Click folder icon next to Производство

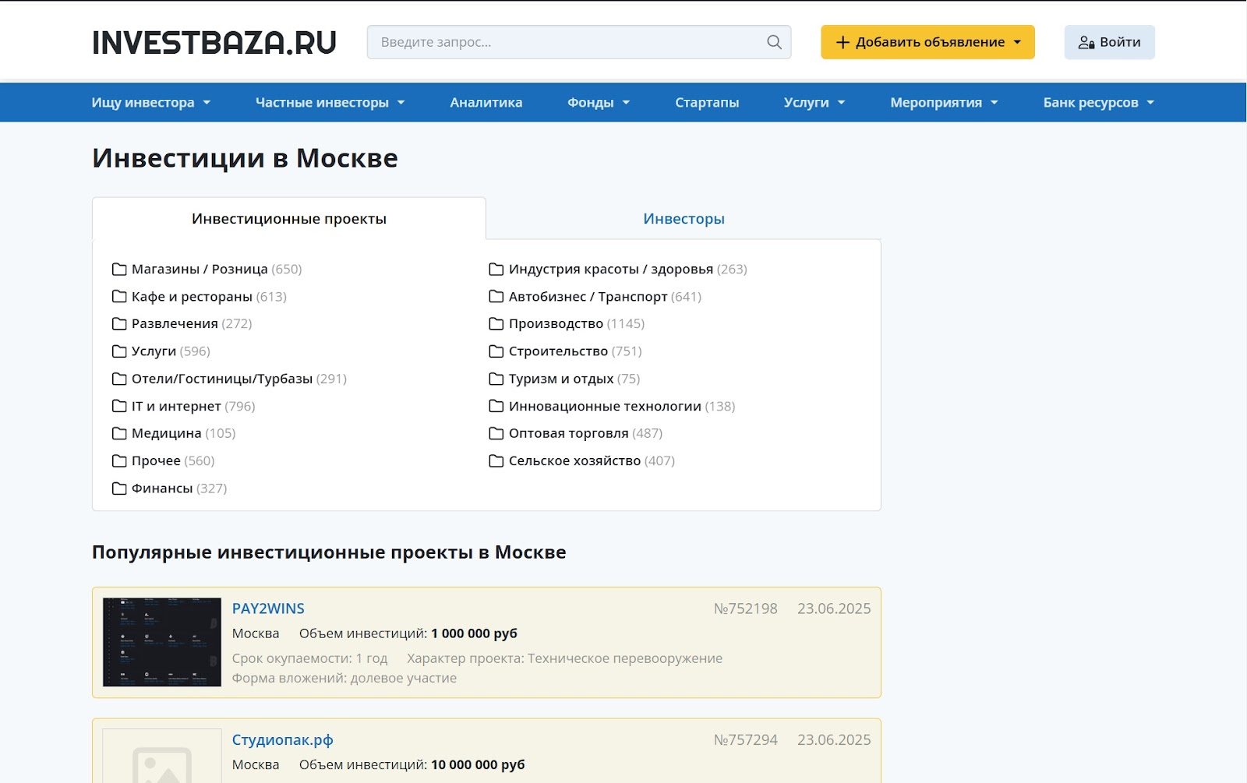point(496,324)
